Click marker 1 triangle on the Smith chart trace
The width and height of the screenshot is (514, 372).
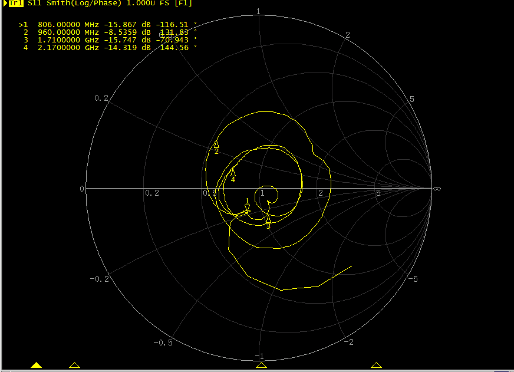pos(247,208)
